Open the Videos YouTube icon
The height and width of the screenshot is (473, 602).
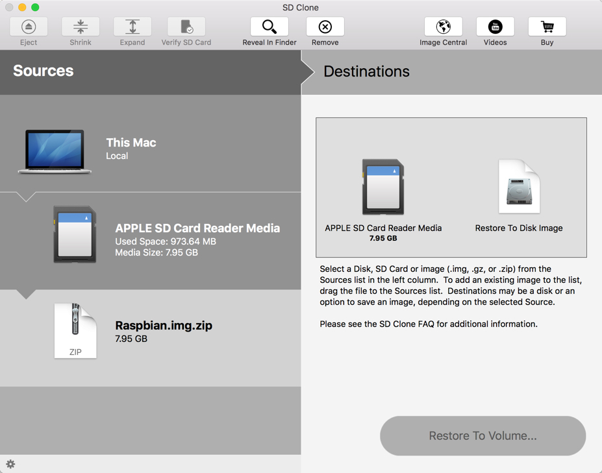[x=495, y=27]
